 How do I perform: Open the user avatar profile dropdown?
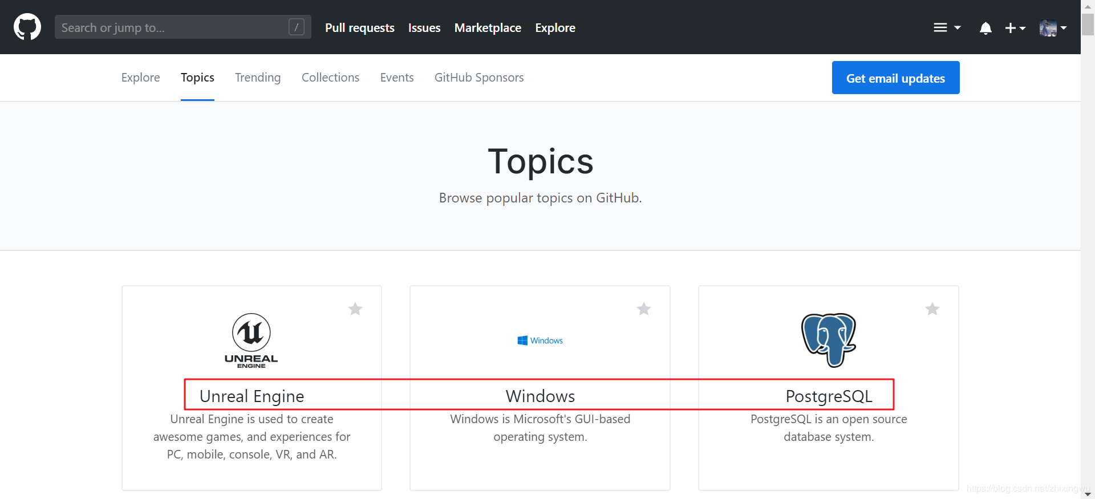point(1053,28)
